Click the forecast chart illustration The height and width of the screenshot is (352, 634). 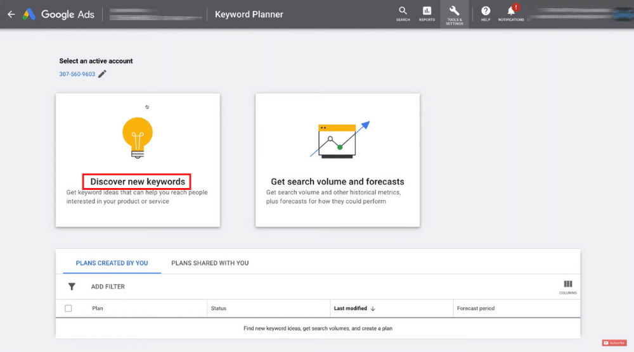tap(340, 139)
